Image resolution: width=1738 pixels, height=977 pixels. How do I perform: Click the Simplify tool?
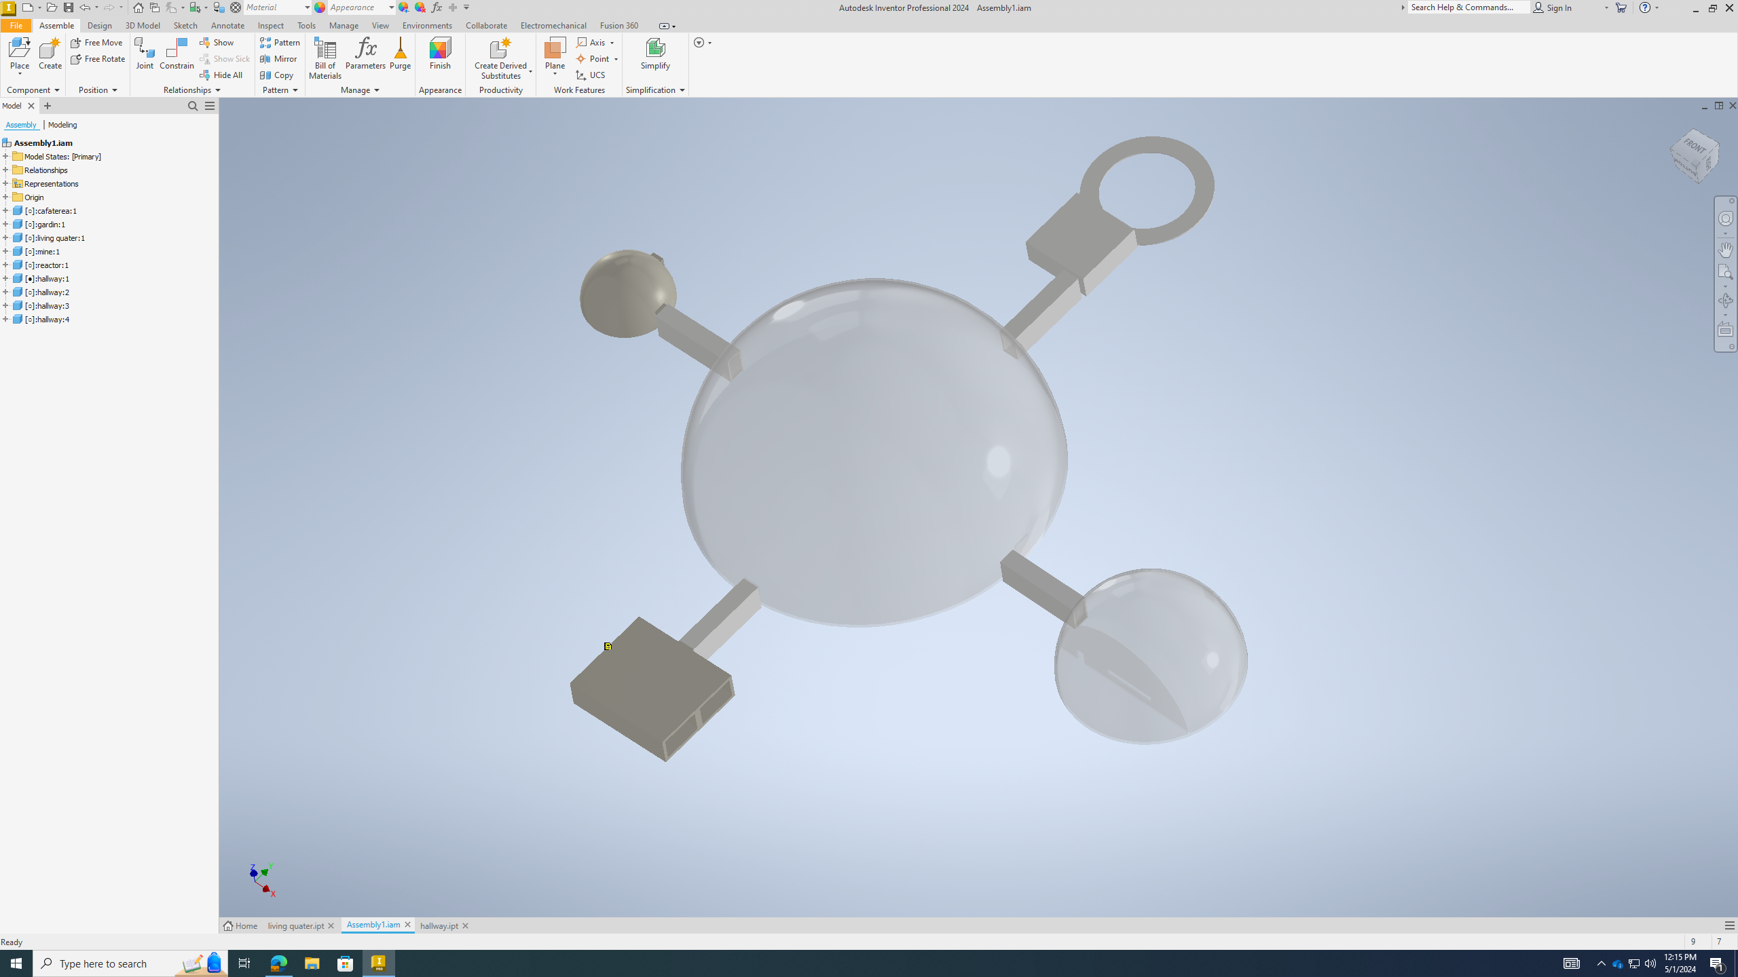pos(655,54)
